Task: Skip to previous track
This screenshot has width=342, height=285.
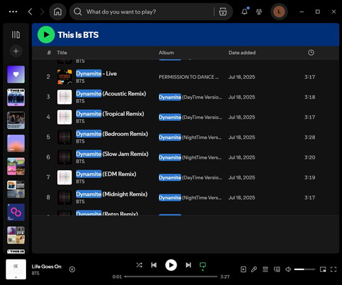Action: tap(154, 265)
